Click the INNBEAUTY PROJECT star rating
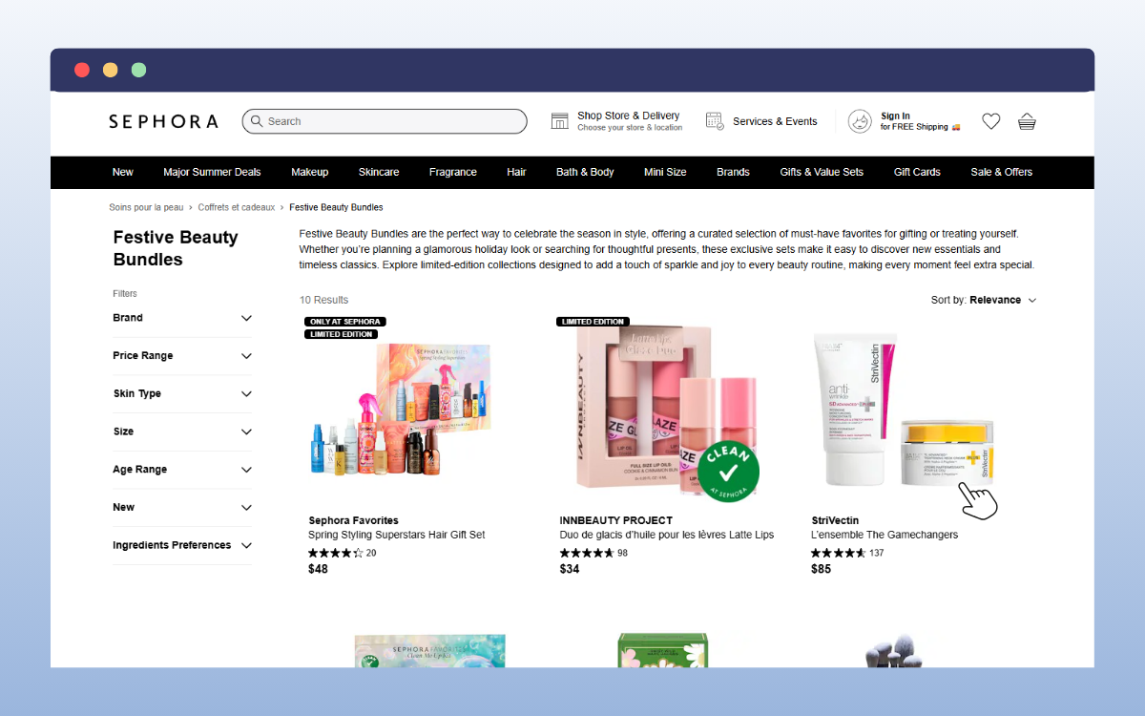Image resolution: width=1145 pixels, height=716 pixels. 586,553
